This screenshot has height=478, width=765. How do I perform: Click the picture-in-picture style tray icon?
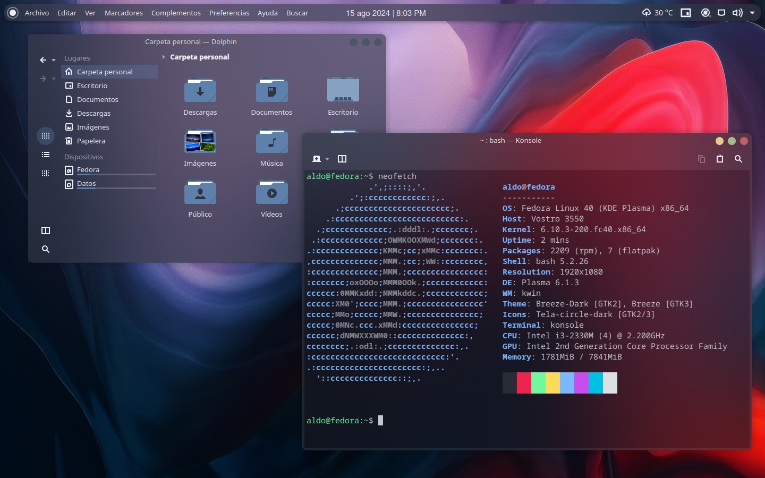(686, 13)
